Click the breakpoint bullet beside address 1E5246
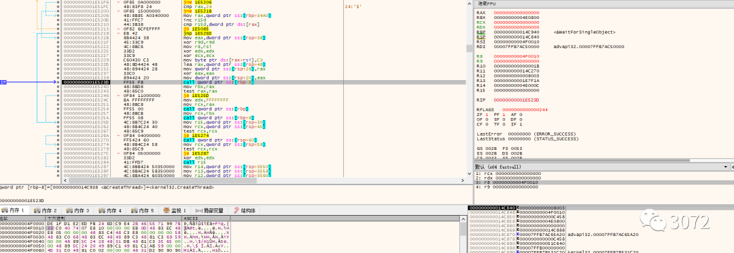This screenshot has width=734, height=253. point(58,95)
